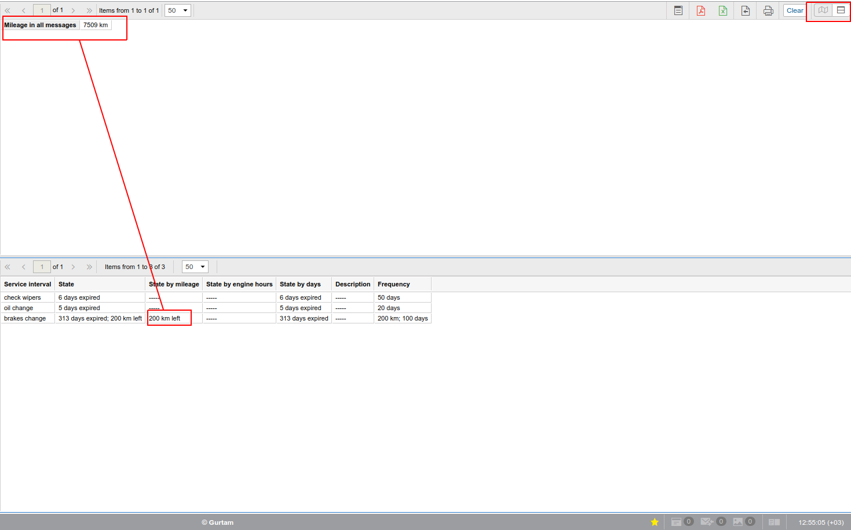Click the Gurtam copyright link
This screenshot has width=851, height=530.
[x=218, y=522]
